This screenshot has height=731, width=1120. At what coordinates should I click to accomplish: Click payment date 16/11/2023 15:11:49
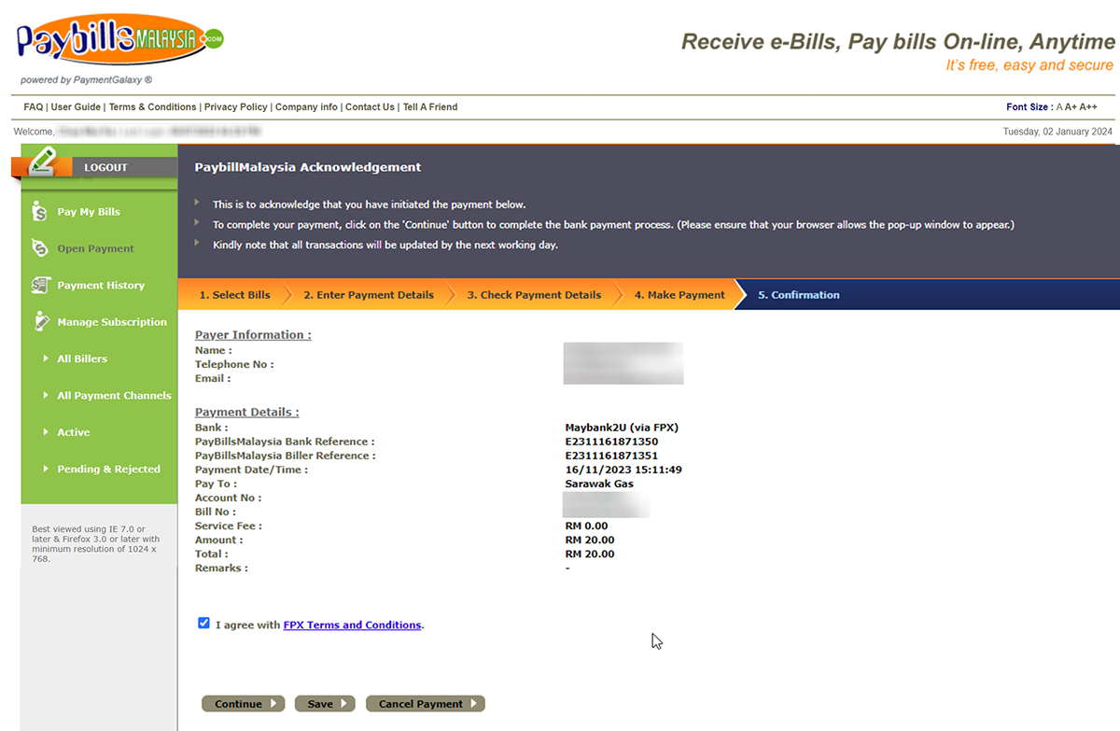(x=623, y=470)
